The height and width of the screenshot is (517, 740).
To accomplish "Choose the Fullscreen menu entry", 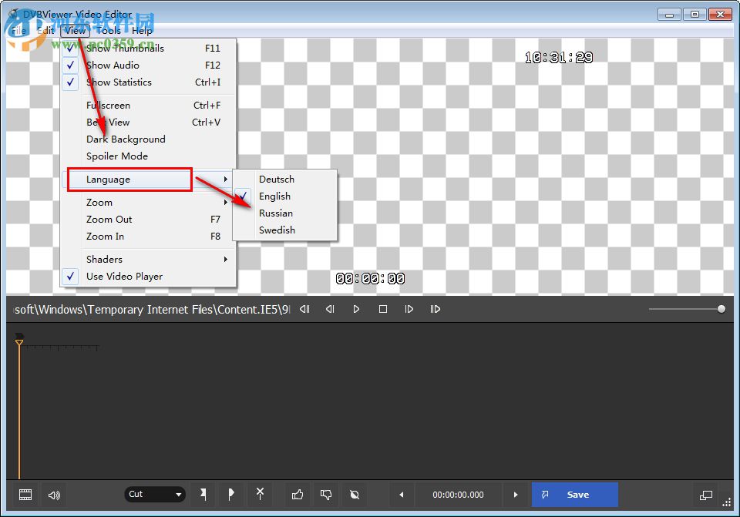I will point(108,105).
